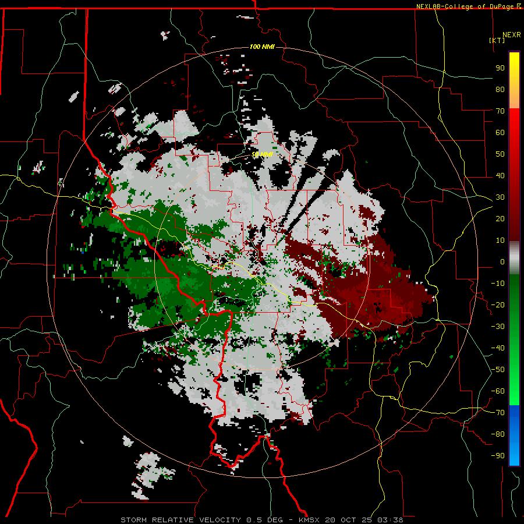
Task: Click the 20 value on the velocity scale
Action: pos(500,218)
